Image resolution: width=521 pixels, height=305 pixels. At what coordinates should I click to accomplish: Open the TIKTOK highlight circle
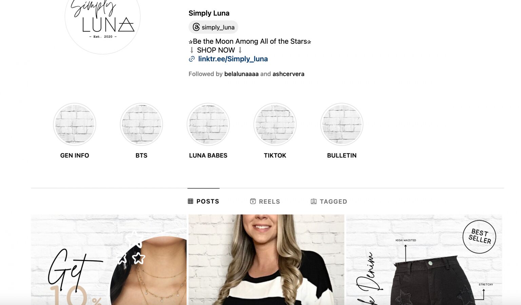click(275, 124)
